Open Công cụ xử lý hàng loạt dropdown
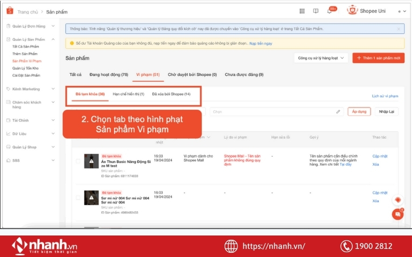This screenshot has height=257, width=412. 321,58
